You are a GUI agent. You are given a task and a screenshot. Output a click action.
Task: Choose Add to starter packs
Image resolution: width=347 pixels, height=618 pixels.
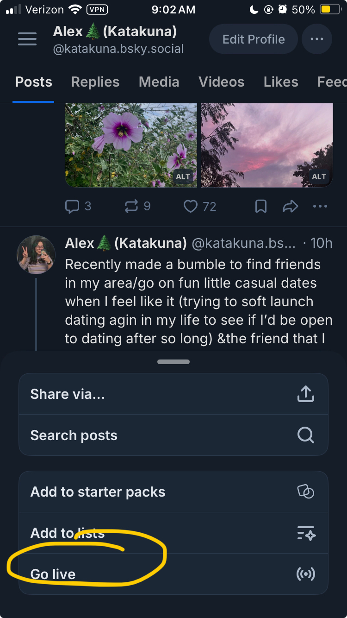173,492
